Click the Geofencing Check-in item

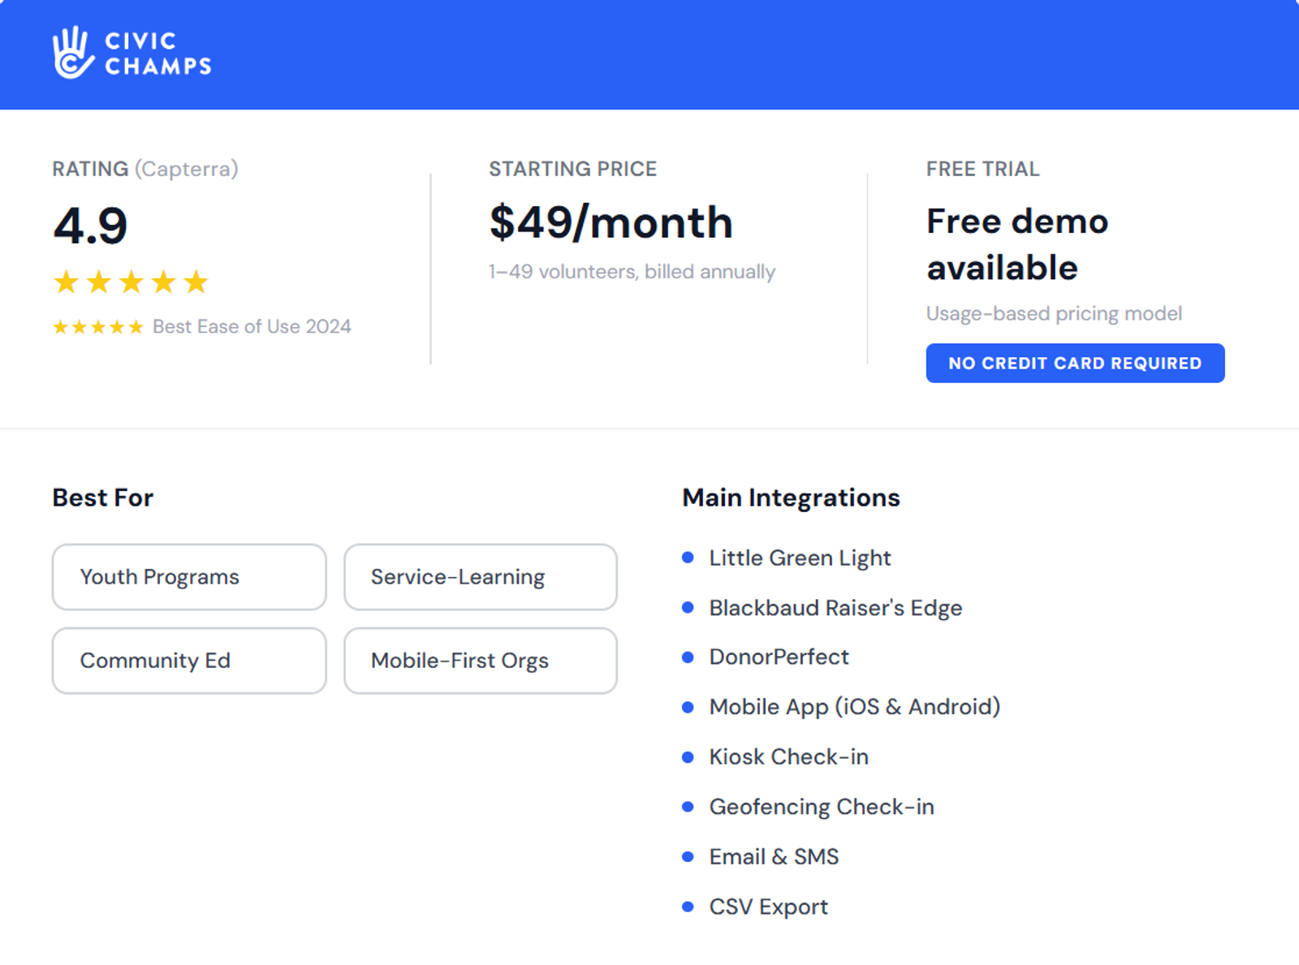point(822,807)
